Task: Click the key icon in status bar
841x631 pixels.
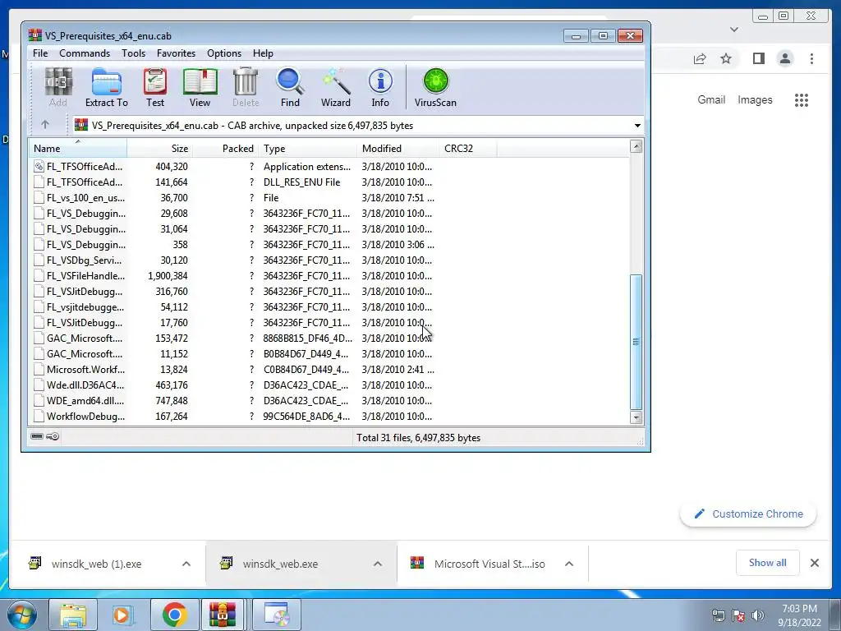Action: (53, 436)
